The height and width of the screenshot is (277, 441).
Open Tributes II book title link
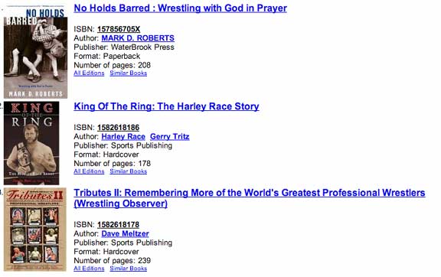coord(250,198)
